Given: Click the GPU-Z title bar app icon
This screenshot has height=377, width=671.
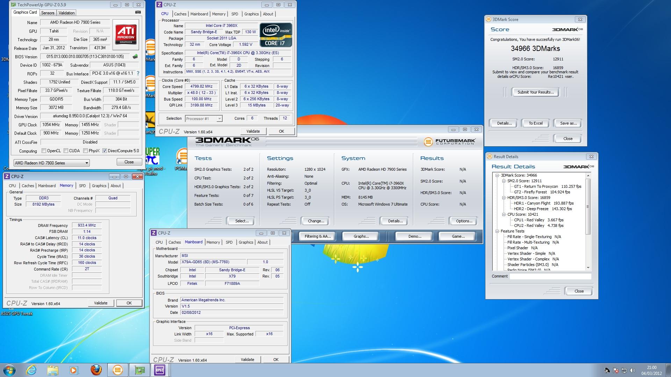Looking at the screenshot, I should (13, 5).
